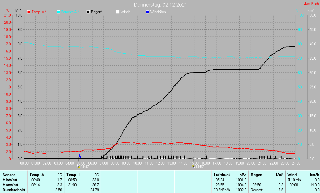Image resolution: width=320 pixels, height=193 pixels.
Task: Click the '24:00' time axis label
Action: [x=296, y=163]
